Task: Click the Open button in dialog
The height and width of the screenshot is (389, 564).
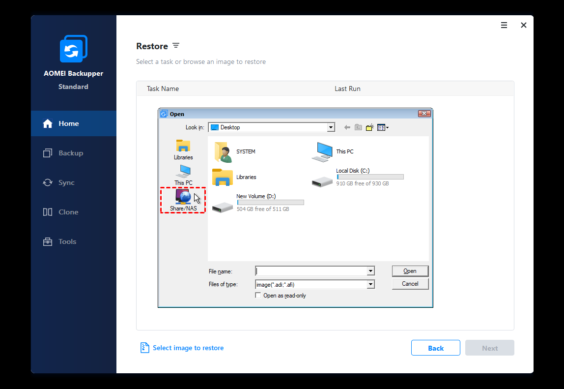Action: [x=410, y=271]
